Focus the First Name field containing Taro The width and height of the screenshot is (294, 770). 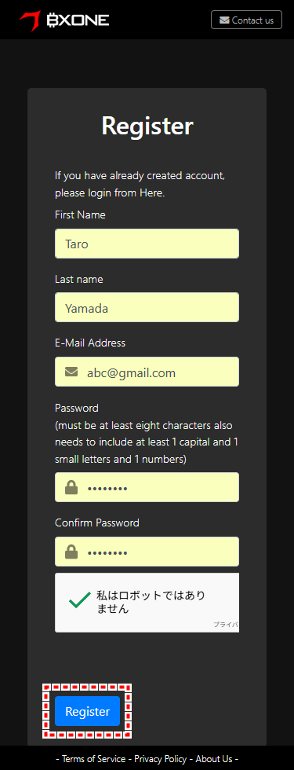tap(147, 244)
